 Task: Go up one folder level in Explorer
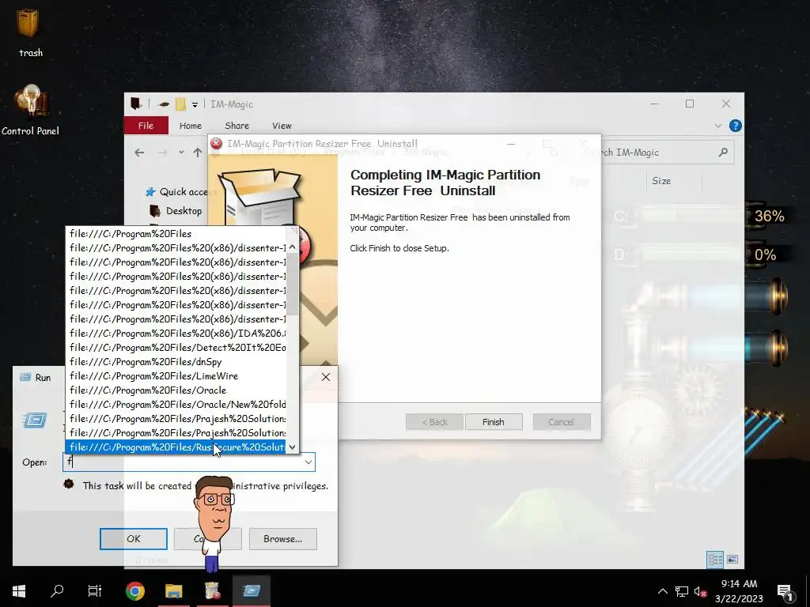(x=197, y=153)
